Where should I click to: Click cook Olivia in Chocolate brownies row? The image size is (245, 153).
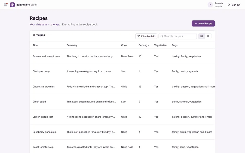point(124,87)
